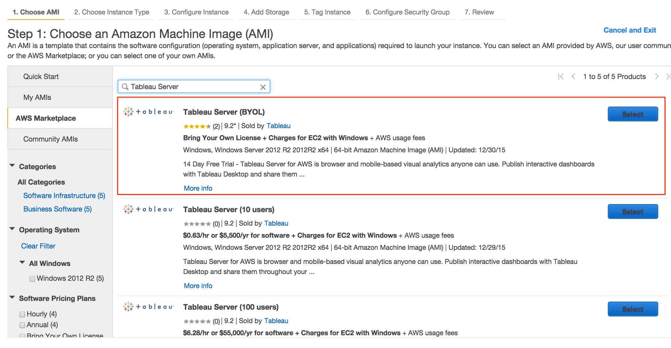Screen dimensions: 671x348
Task: Tick the Bring Your Own License filter
Action: 22,336
